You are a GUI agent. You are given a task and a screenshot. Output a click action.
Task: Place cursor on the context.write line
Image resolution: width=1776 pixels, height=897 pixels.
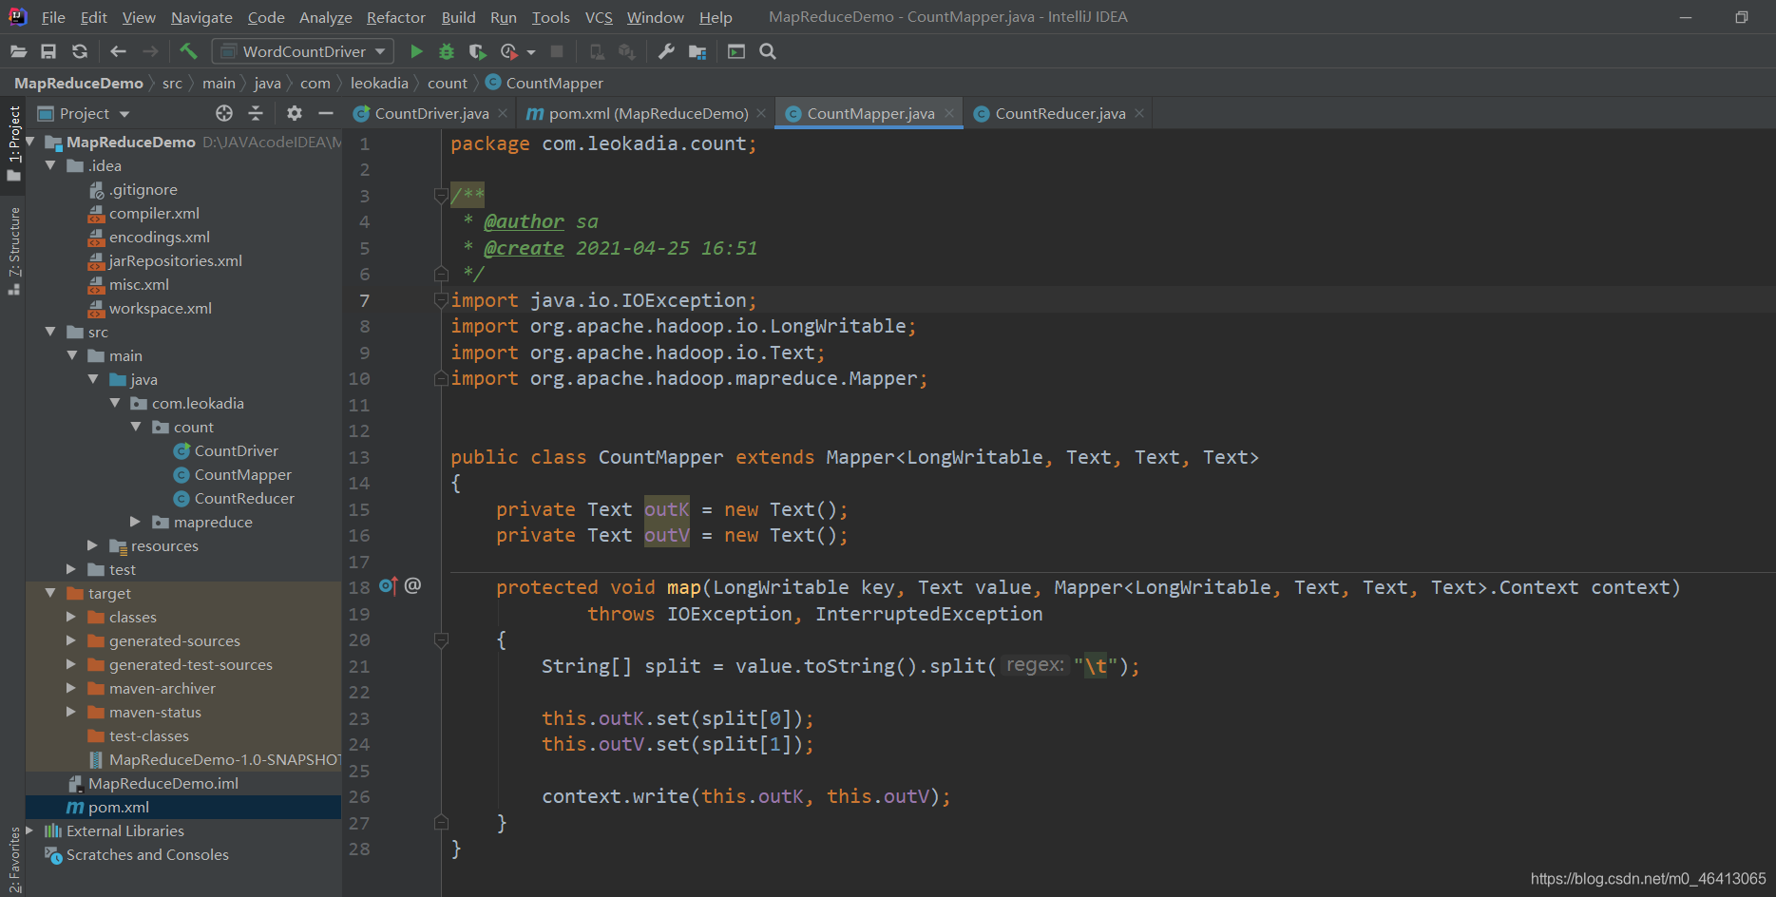(746, 796)
